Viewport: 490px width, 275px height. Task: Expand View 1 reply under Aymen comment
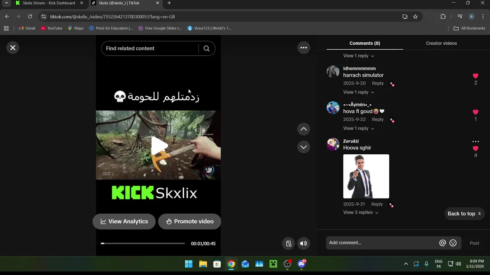359,128
